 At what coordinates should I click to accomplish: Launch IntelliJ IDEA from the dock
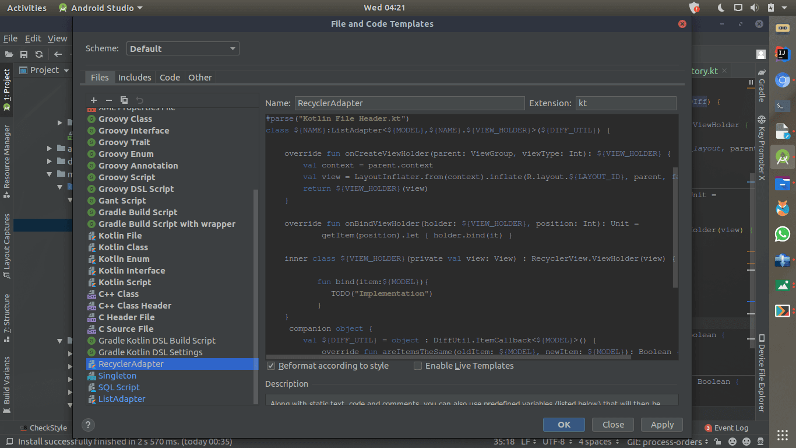[782, 54]
